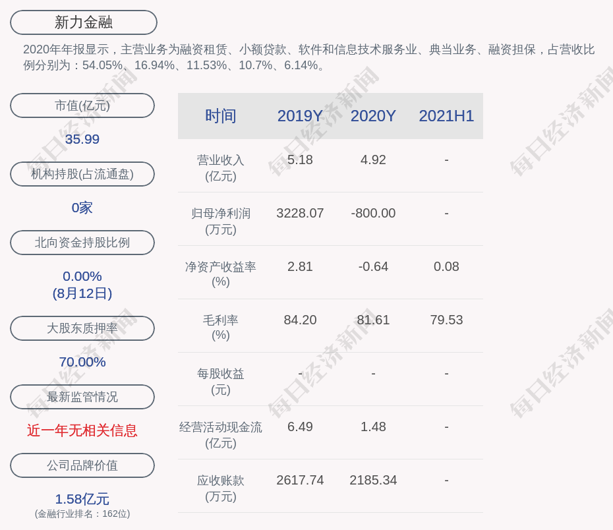Click the date text (8月12日)
Viewport: 613px width, 530px height.
82,293
